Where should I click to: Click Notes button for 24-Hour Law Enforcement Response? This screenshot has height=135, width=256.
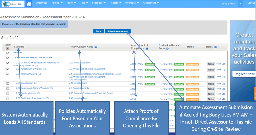point(211,64)
